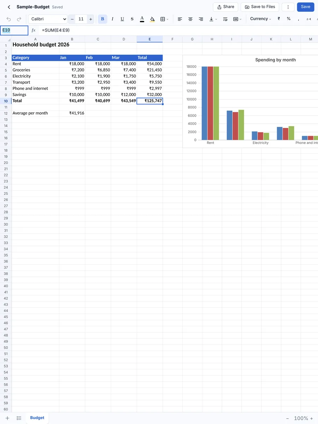Toggle italic formatting

click(x=112, y=19)
